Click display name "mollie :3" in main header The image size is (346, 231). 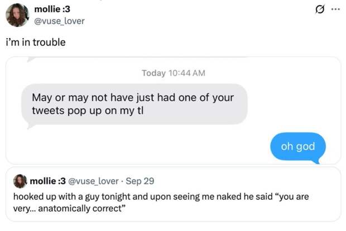52,10
